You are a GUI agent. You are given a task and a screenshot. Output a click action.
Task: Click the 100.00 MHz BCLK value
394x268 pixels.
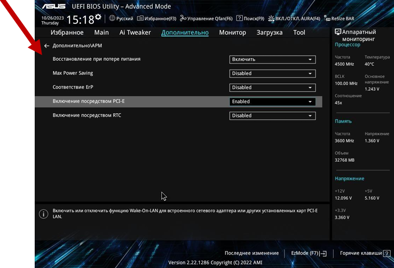346,83
